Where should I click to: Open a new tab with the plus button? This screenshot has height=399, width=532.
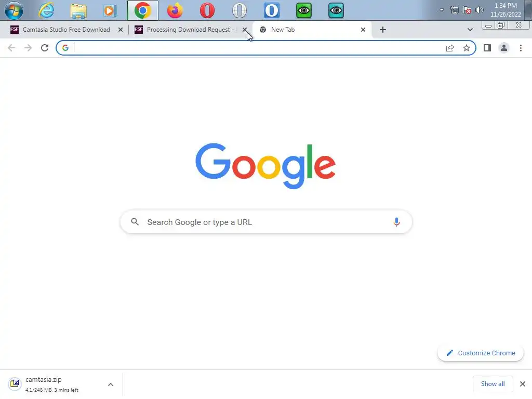click(383, 30)
